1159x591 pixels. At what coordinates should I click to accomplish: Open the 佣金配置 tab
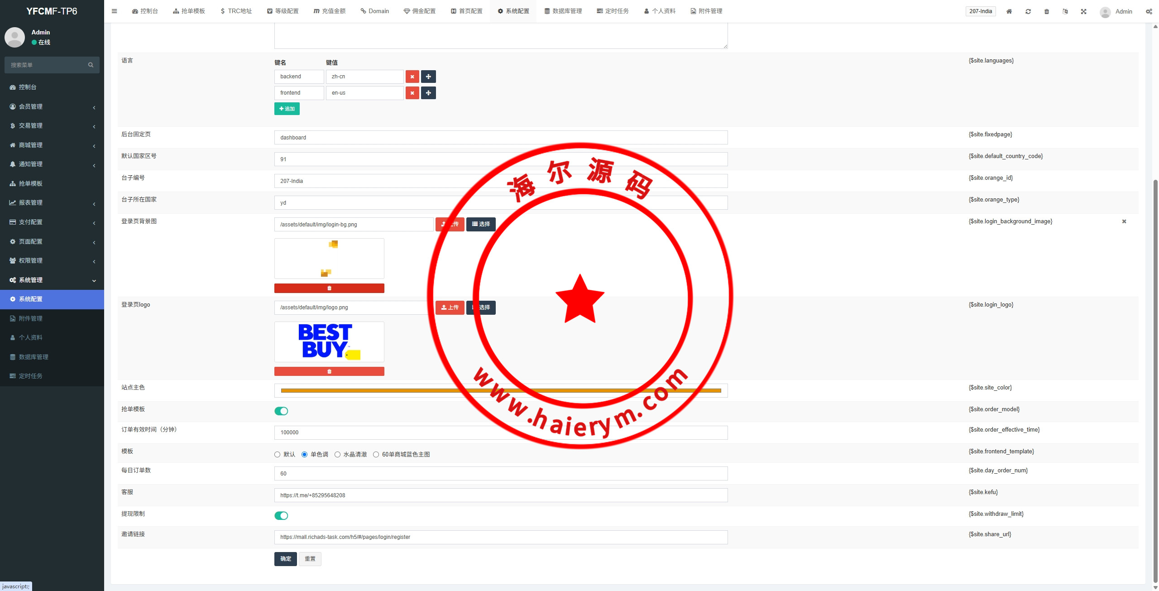click(x=420, y=11)
